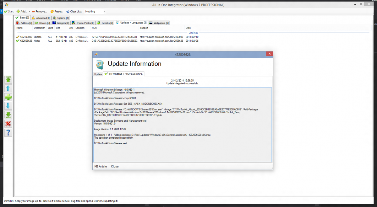Click the 2011/02/10 date cell
Image resolution: width=377 pixels, height=207 pixels.
coord(192,37)
